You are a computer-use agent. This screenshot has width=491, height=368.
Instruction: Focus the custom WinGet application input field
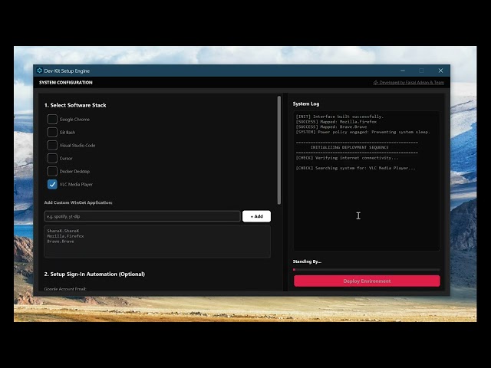(143, 216)
